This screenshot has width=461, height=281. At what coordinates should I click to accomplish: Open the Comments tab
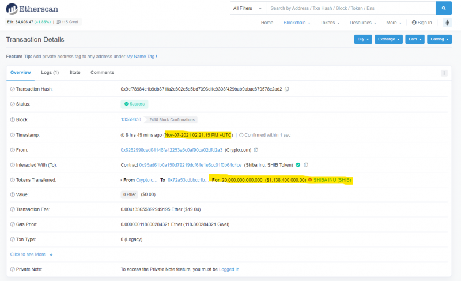pyautogui.click(x=102, y=73)
